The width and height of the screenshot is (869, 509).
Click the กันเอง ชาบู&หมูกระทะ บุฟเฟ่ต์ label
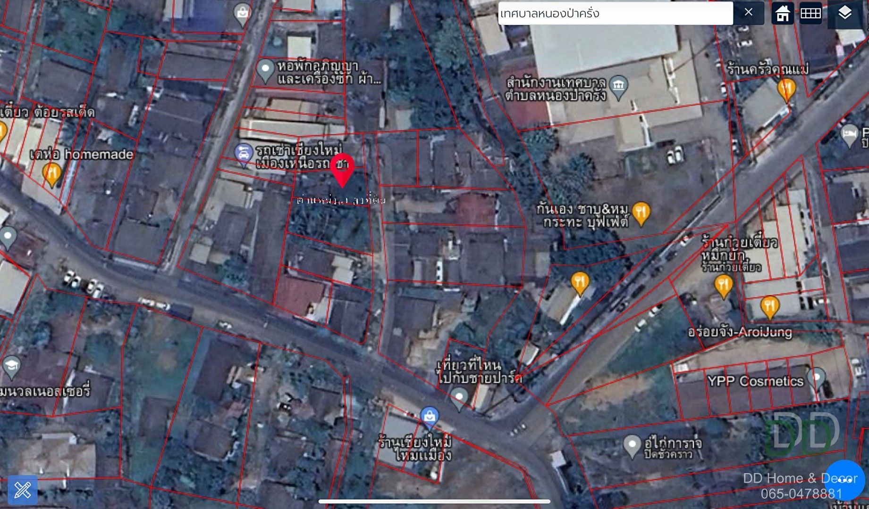(582, 215)
